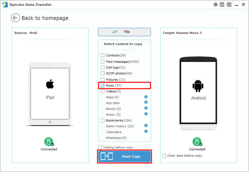Click the Connected text under Android phone
Screen dimensions: 249x172
[197, 149]
